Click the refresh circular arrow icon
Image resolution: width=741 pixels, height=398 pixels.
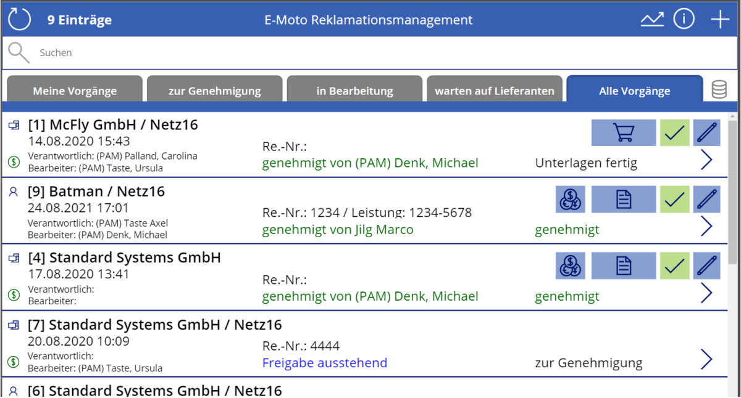[x=19, y=19]
